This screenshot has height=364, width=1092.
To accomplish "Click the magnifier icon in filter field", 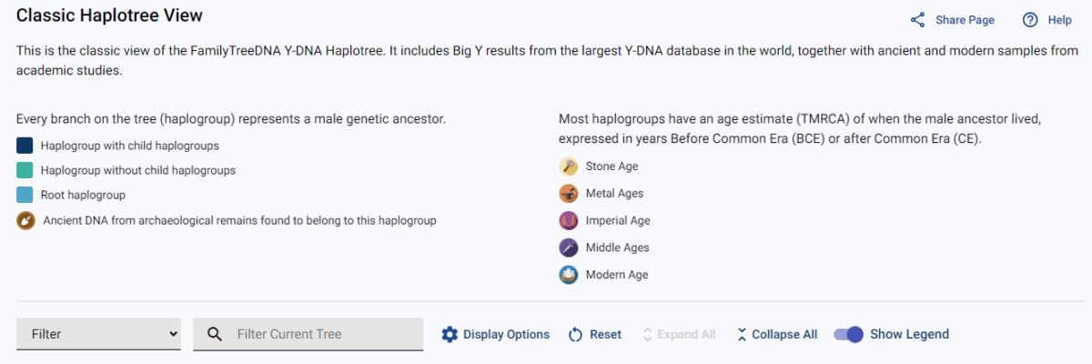I will (215, 335).
